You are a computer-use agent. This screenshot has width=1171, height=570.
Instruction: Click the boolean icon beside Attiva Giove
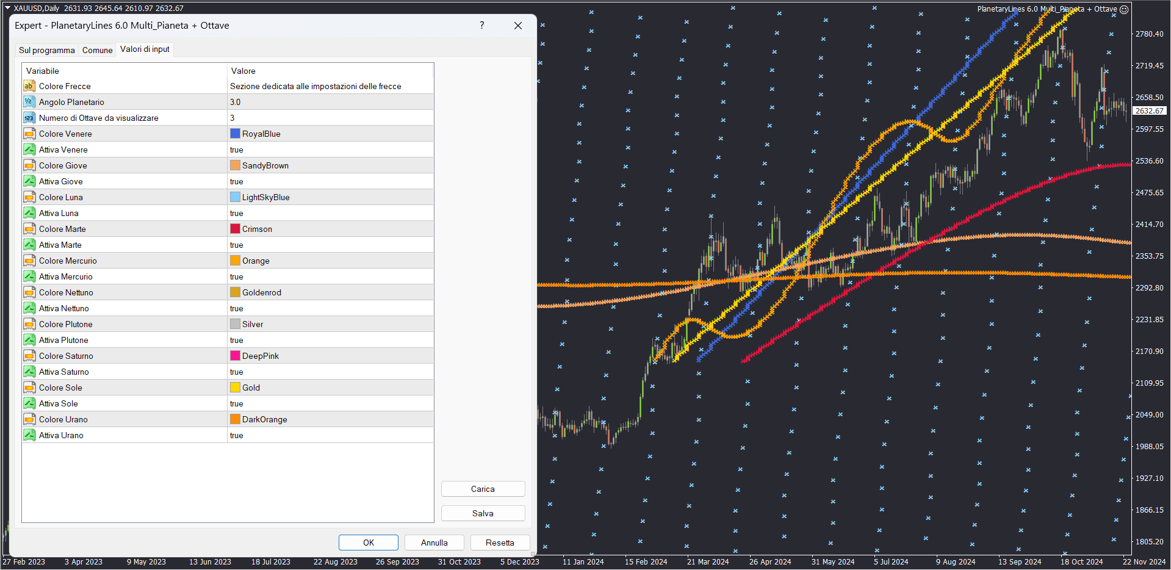pyautogui.click(x=29, y=181)
